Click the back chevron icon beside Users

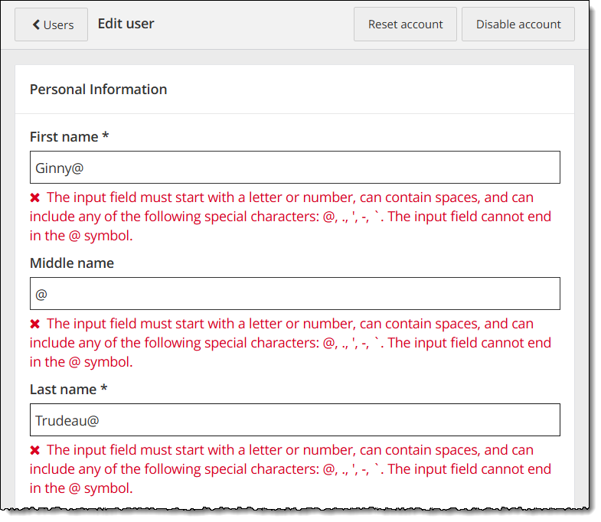click(x=35, y=24)
